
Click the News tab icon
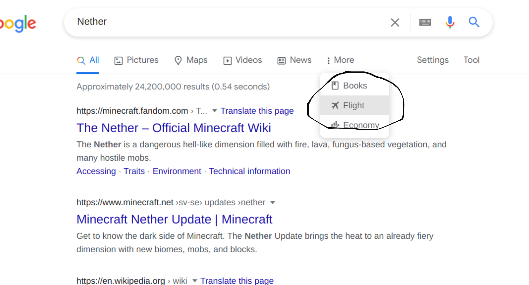pyautogui.click(x=282, y=60)
